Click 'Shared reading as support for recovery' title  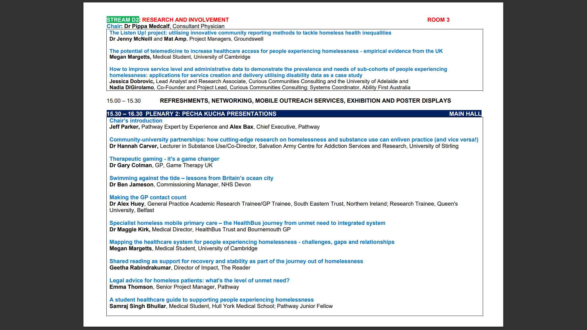(236, 261)
